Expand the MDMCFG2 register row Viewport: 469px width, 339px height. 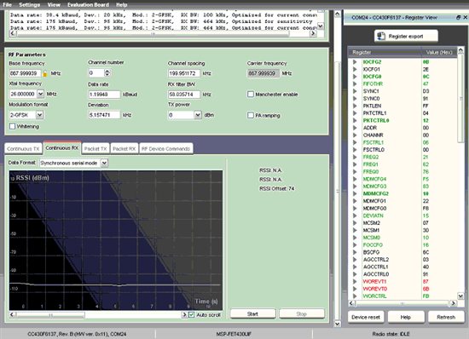[x=355, y=193]
